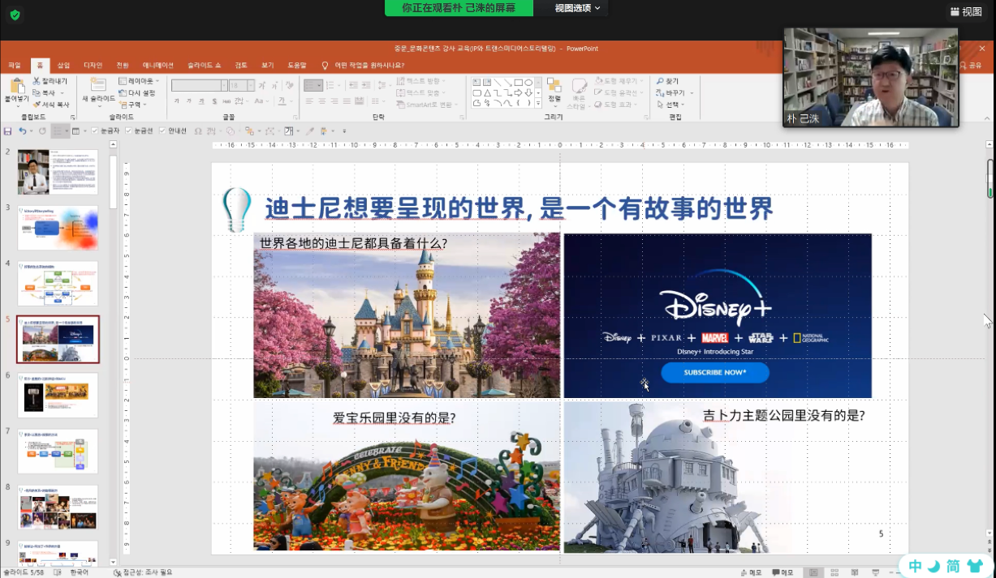Viewport: 996px width, 578px height.
Task: Open 구역 (Section) dropdown
Action: (132, 105)
